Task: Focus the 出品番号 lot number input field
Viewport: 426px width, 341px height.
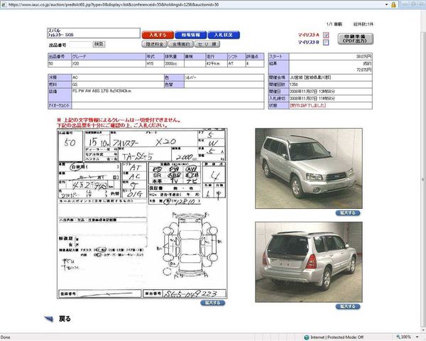Action: [x=80, y=44]
